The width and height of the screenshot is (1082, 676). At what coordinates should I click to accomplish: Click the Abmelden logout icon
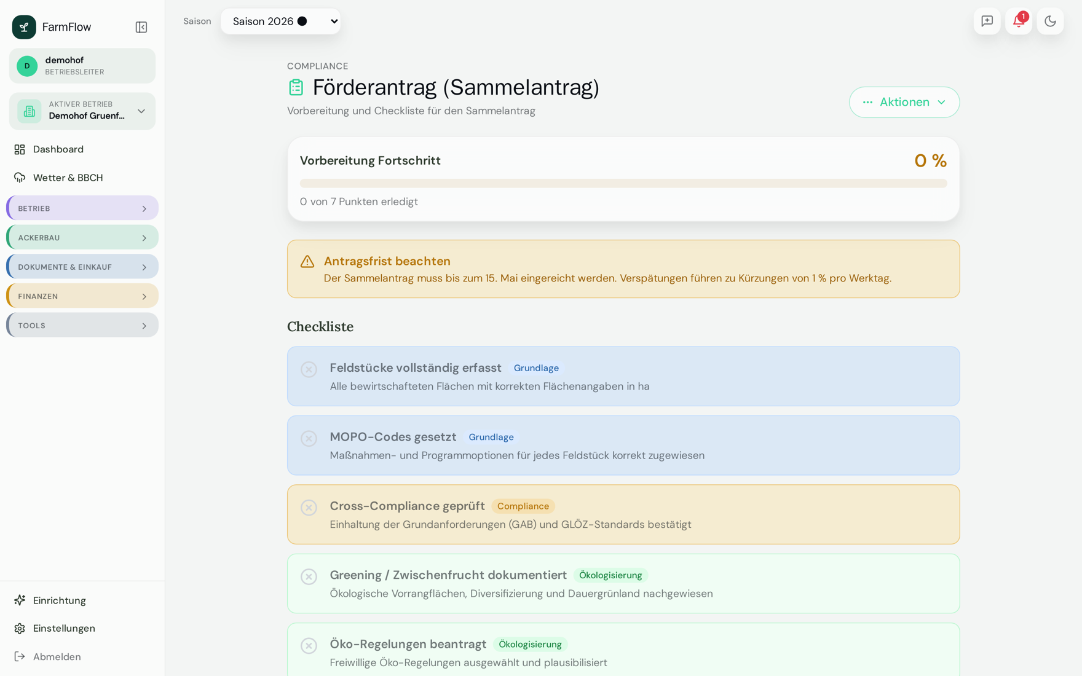click(x=20, y=656)
